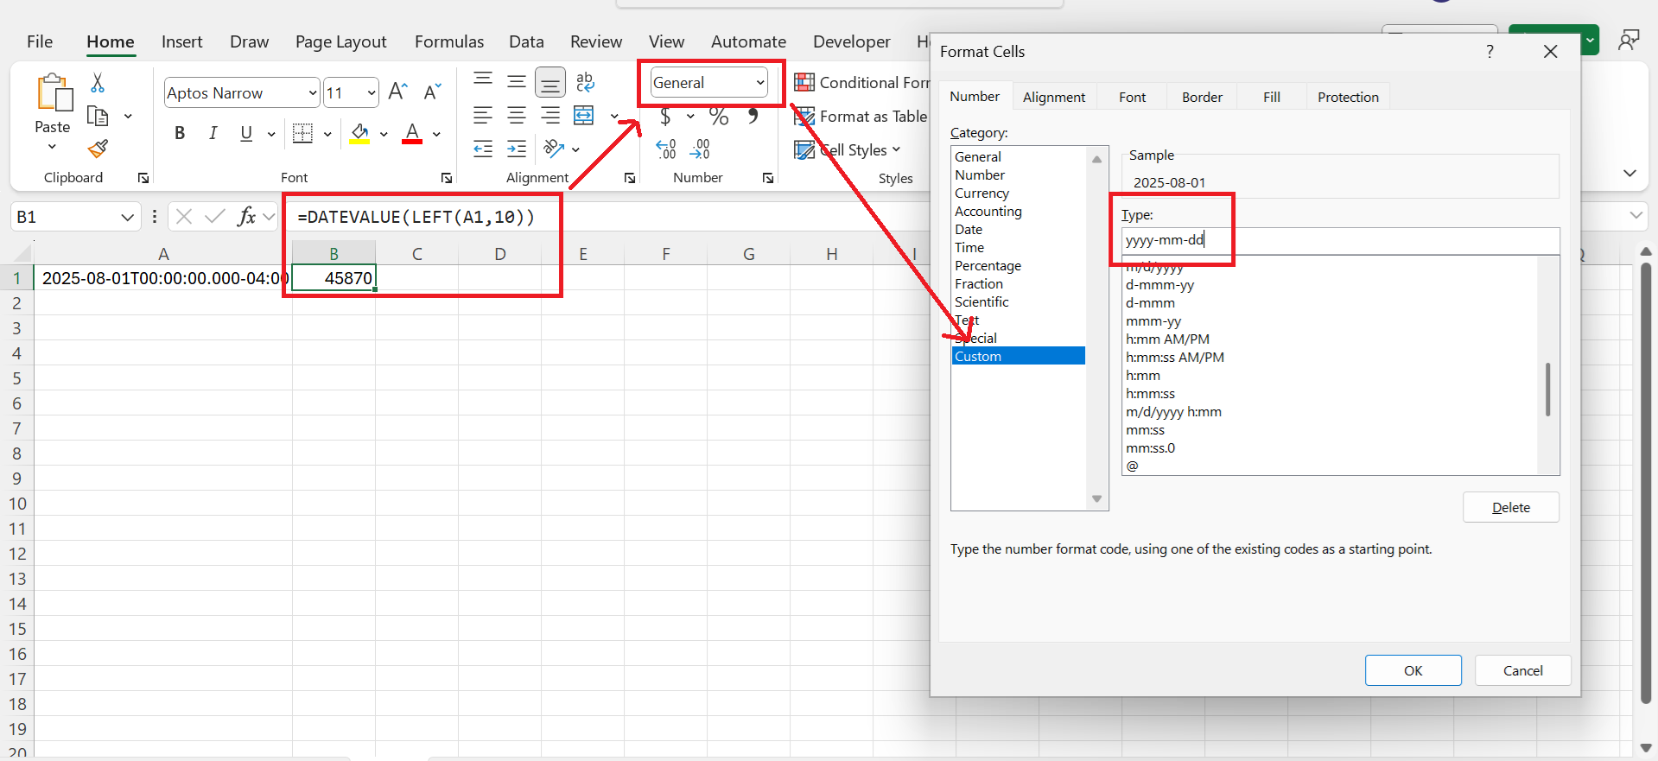Screen dimensions: 1658x761
Task: Decrease font size with smaller A icon
Action: [x=432, y=92]
